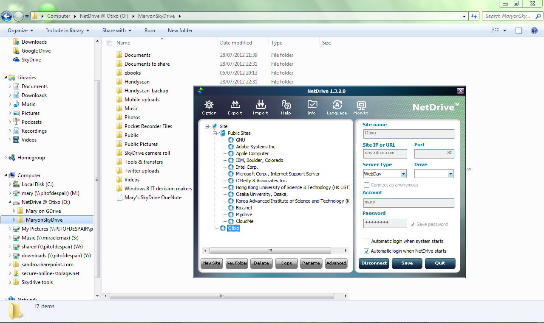
Task: Click the Disconnect button
Action: point(374,263)
